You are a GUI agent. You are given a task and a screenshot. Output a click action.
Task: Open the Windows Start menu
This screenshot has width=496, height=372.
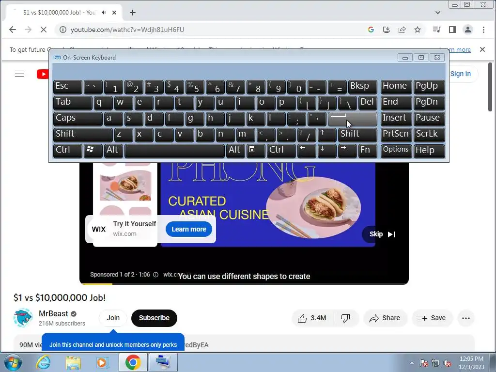click(13, 362)
